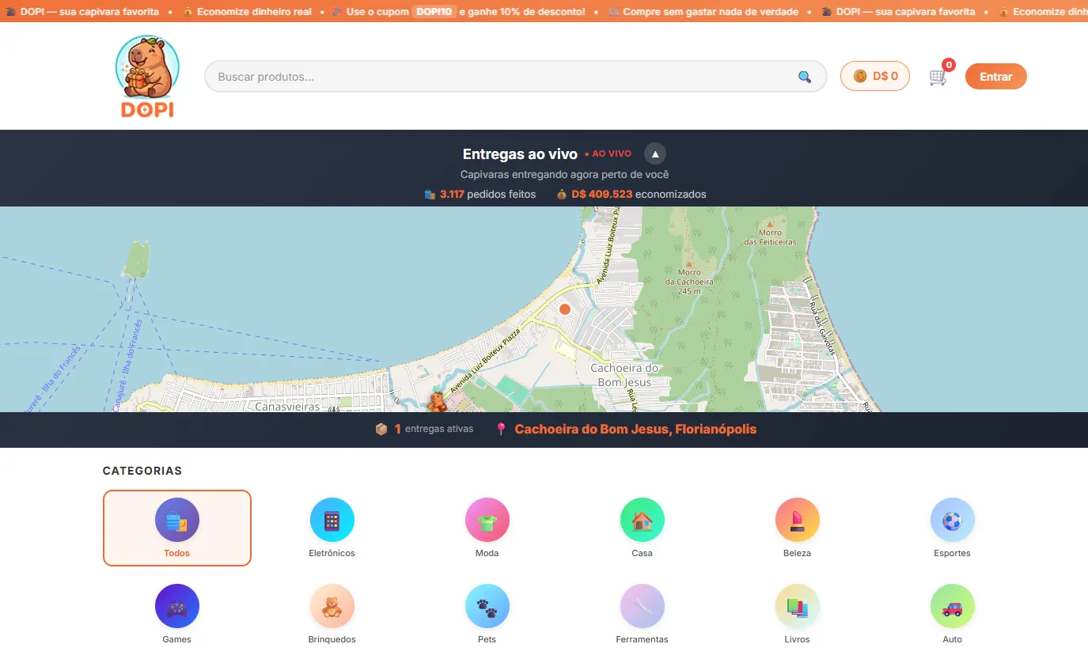
Task: Open the Eletrônicos category
Action: coord(332,528)
